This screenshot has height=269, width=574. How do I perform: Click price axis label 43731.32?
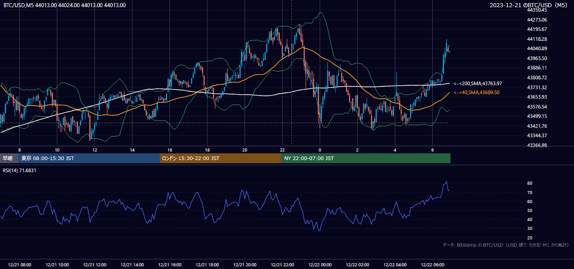click(537, 87)
